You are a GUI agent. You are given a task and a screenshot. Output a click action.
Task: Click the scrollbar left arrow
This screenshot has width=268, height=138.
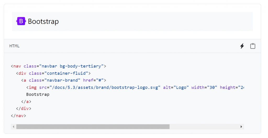14,127
